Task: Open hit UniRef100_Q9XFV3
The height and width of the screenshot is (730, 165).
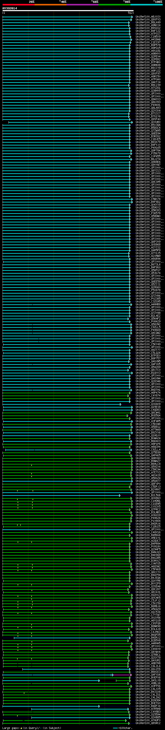Action: pos(148,20)
